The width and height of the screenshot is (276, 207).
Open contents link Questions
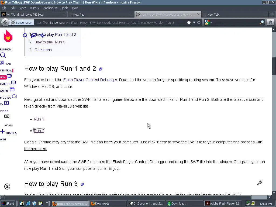[x=43, y=50]
